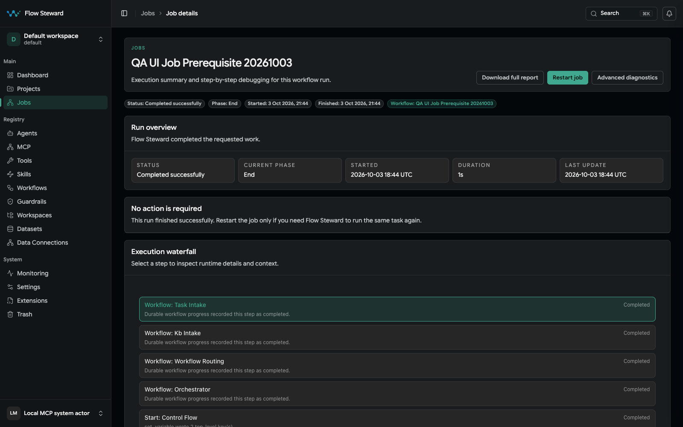The width and height of the screenshot is (683, 427).
Task: Click the 'Finished: 3 Oct 2026, 21:44' badge
Action: click(x=349, y=104)
